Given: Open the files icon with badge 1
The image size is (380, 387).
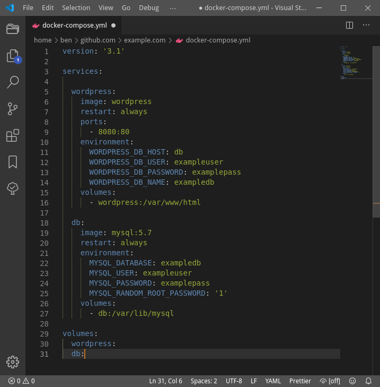Looking at the screenshot, I should tap(14, 56).
